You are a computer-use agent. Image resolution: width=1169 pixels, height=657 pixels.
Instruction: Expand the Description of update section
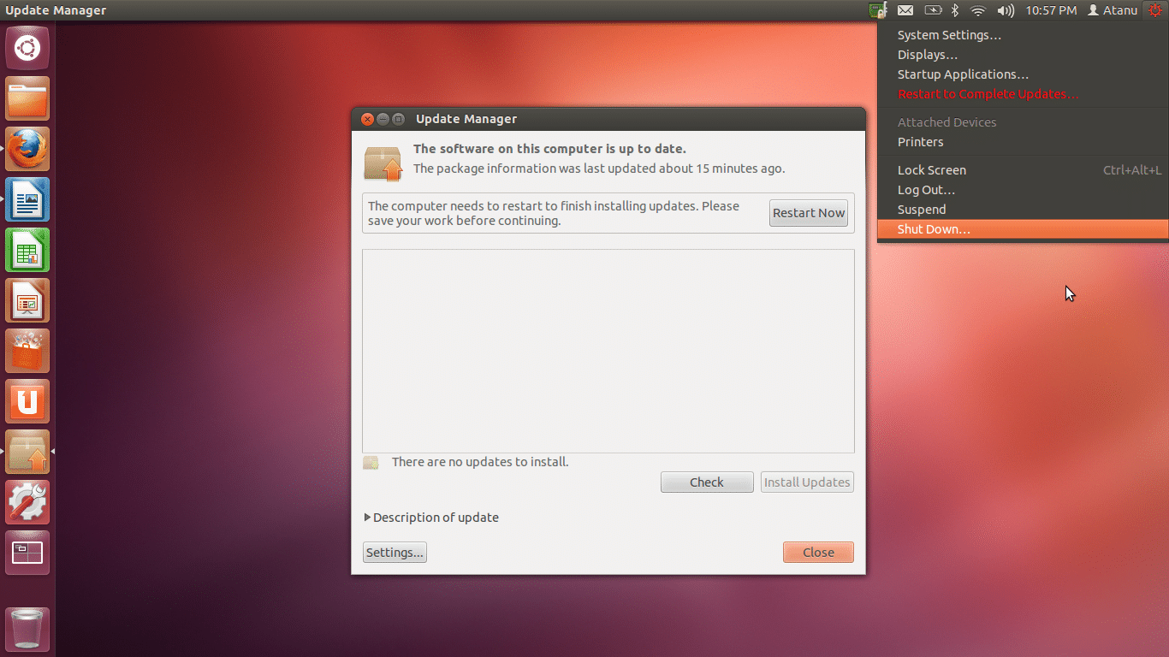(431, 518)
